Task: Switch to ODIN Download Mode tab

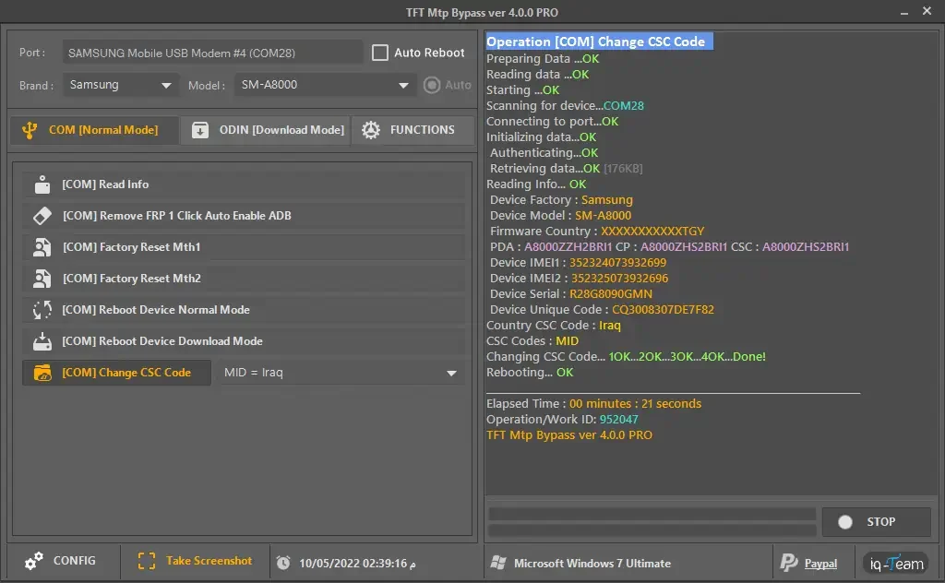Action: click(x=265, y=129)
